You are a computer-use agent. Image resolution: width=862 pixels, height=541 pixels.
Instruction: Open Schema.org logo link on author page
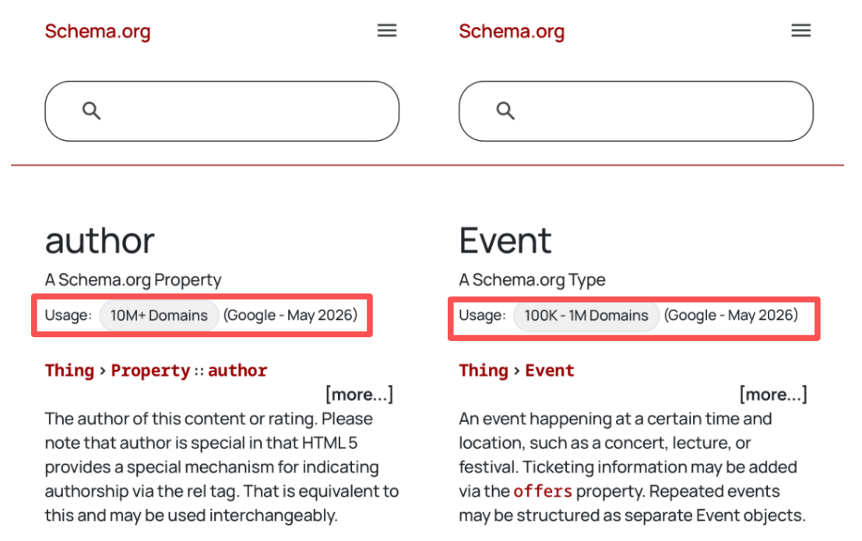coord(98,31)
